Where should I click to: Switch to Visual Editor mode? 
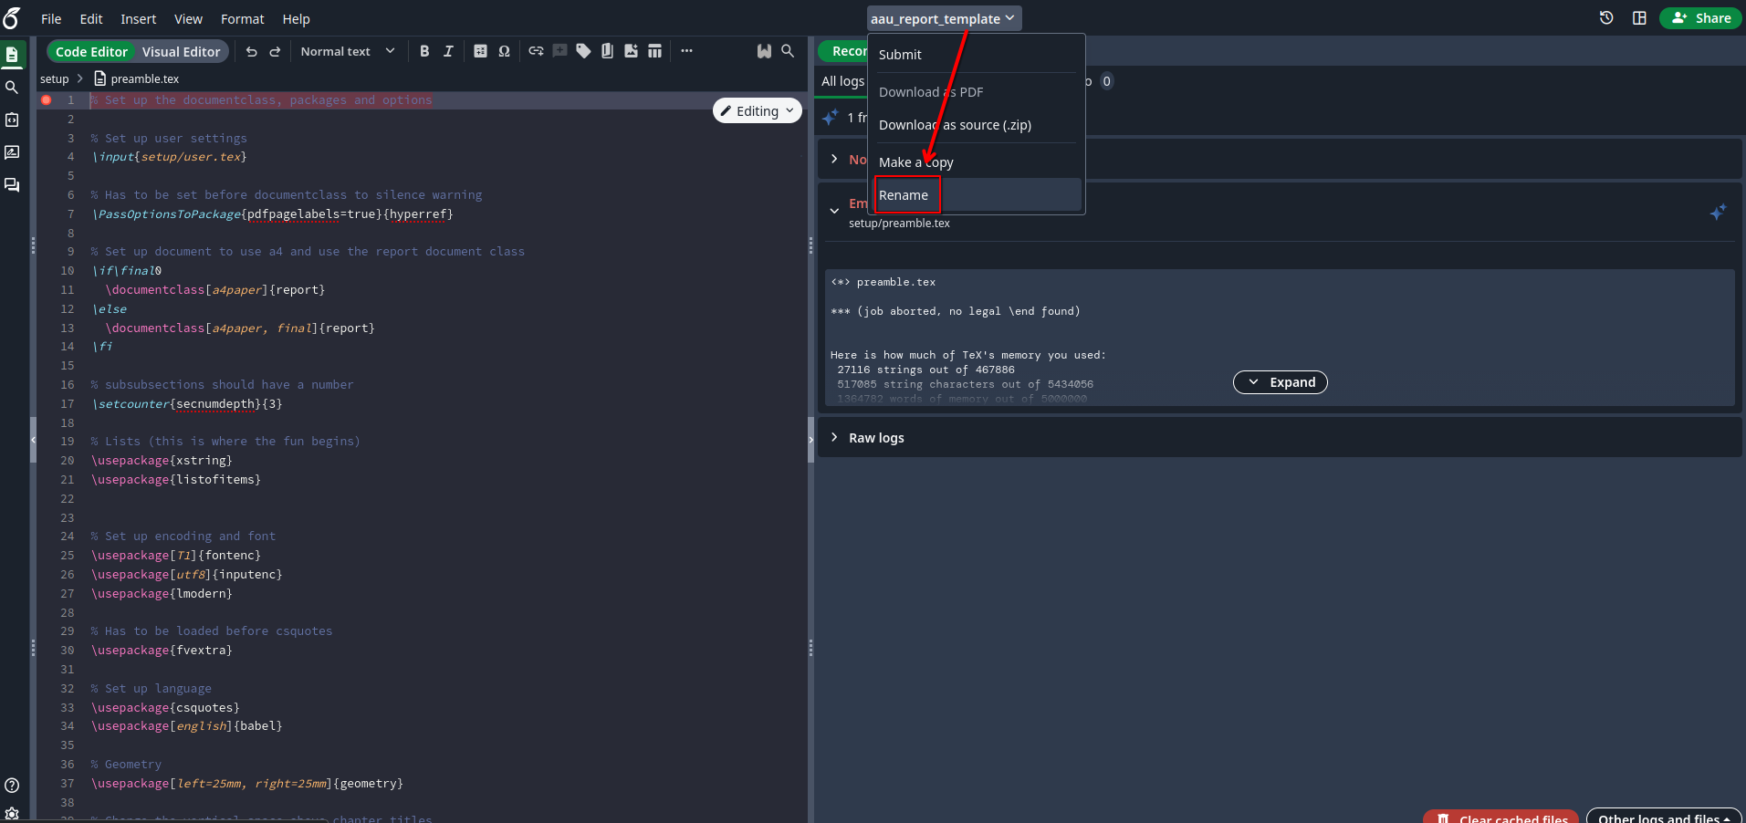(x=181, y=52)
